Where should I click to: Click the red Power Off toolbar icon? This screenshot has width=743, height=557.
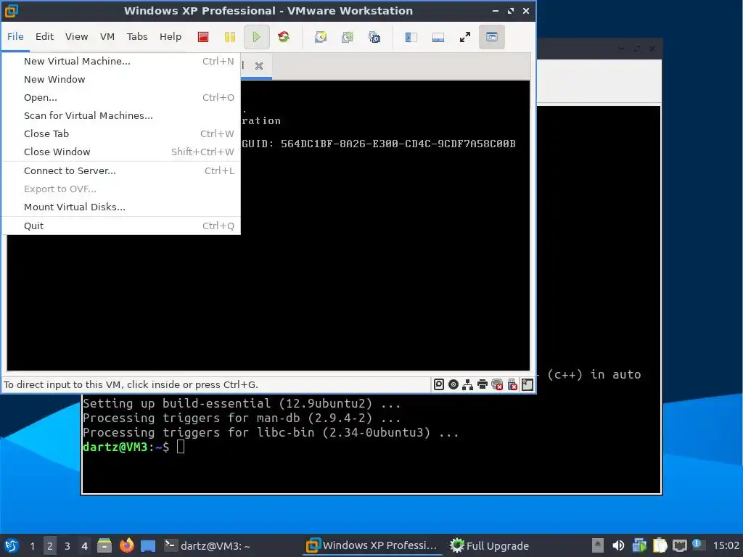pyautogui.click(x=203, y=37)
